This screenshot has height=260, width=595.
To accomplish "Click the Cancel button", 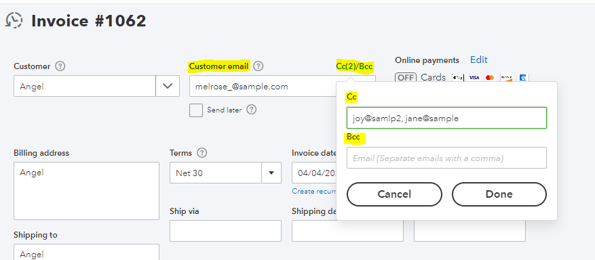I will click(x=394, y=194).
